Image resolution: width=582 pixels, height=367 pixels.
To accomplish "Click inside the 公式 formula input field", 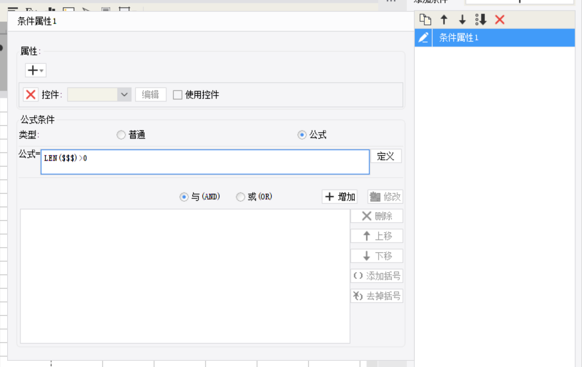I will 205,162.
